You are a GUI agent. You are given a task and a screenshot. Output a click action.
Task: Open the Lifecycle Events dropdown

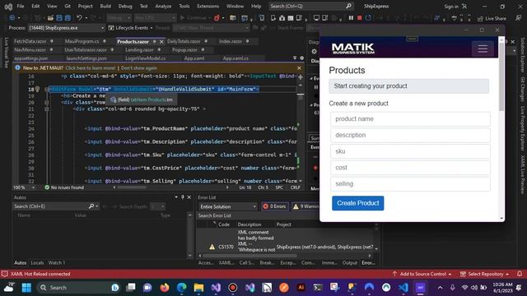tap(131, 28)
